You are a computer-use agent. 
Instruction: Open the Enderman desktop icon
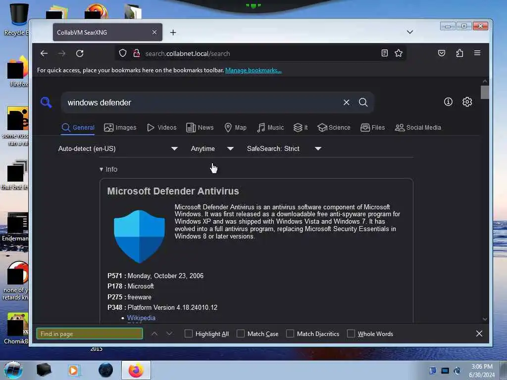point(15,227)
